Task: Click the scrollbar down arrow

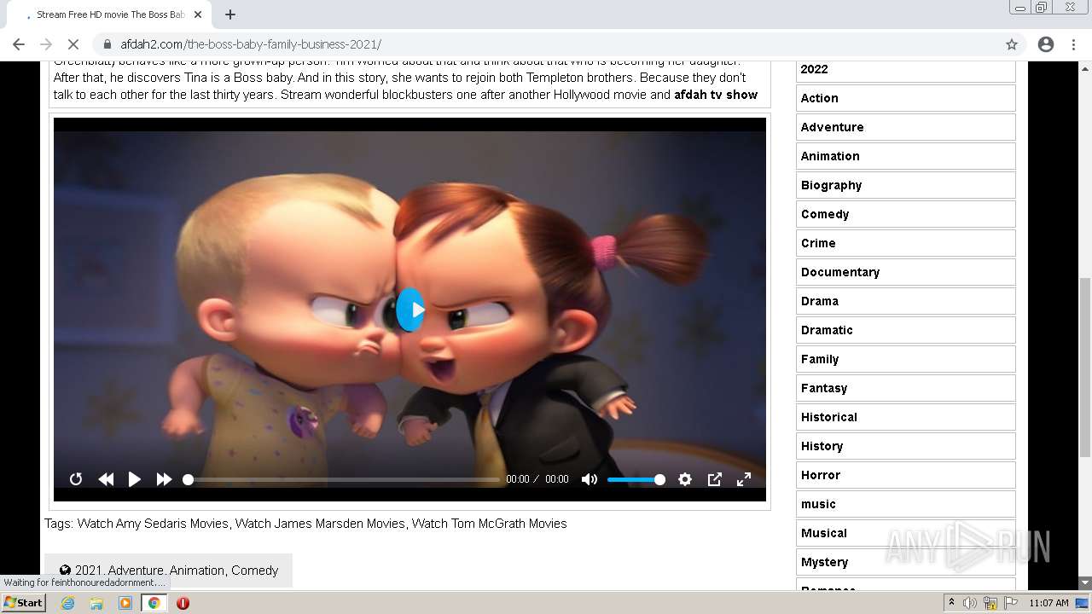Action: (1085, 583)
